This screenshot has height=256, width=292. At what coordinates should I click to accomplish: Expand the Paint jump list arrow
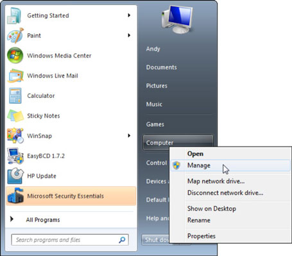(x=129, y=35)
